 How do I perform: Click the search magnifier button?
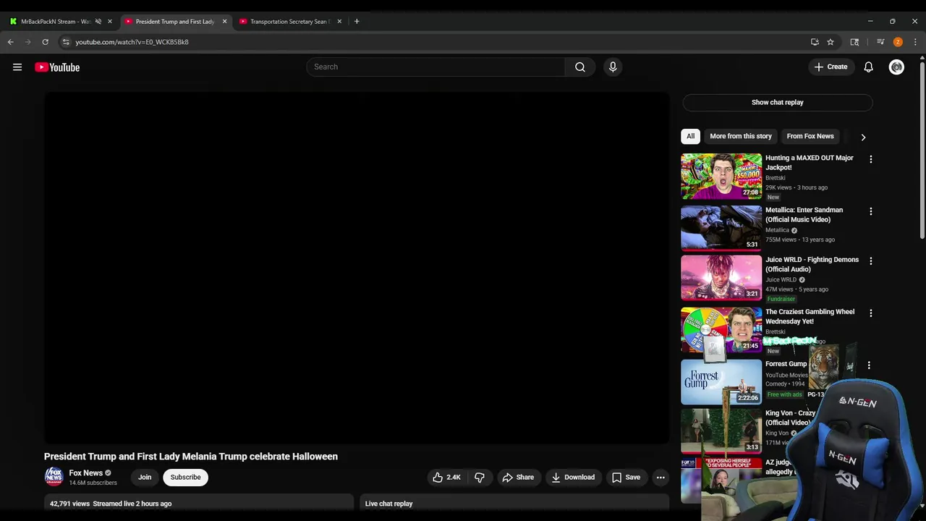[x=580, y=67]
